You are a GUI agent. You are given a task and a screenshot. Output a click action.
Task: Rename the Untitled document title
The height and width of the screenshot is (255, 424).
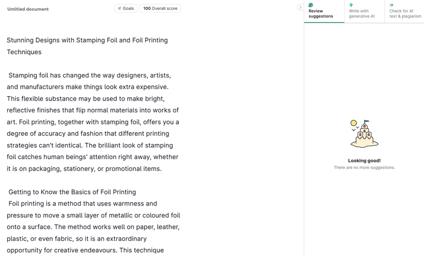point(28,9)
